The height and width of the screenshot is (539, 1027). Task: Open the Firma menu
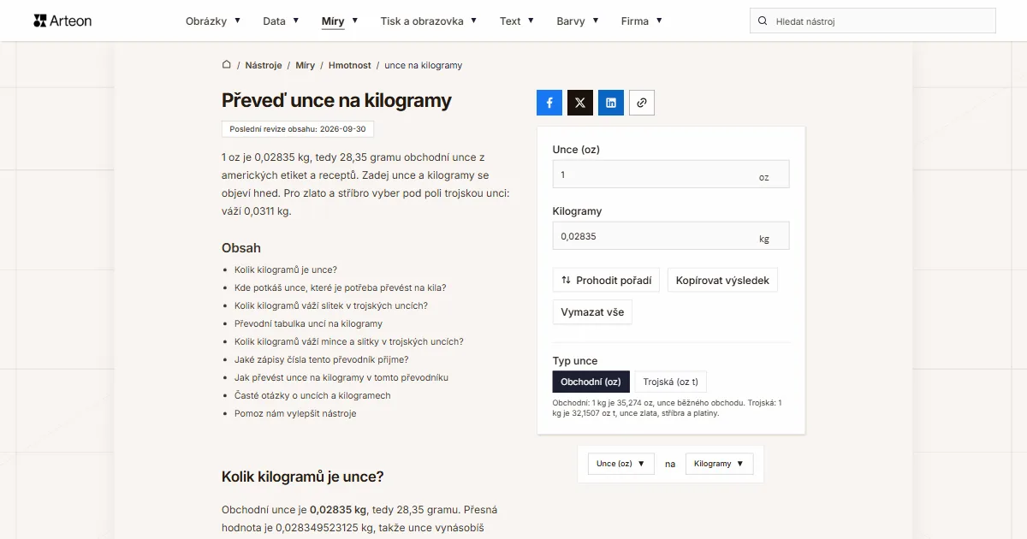point(642,21)
